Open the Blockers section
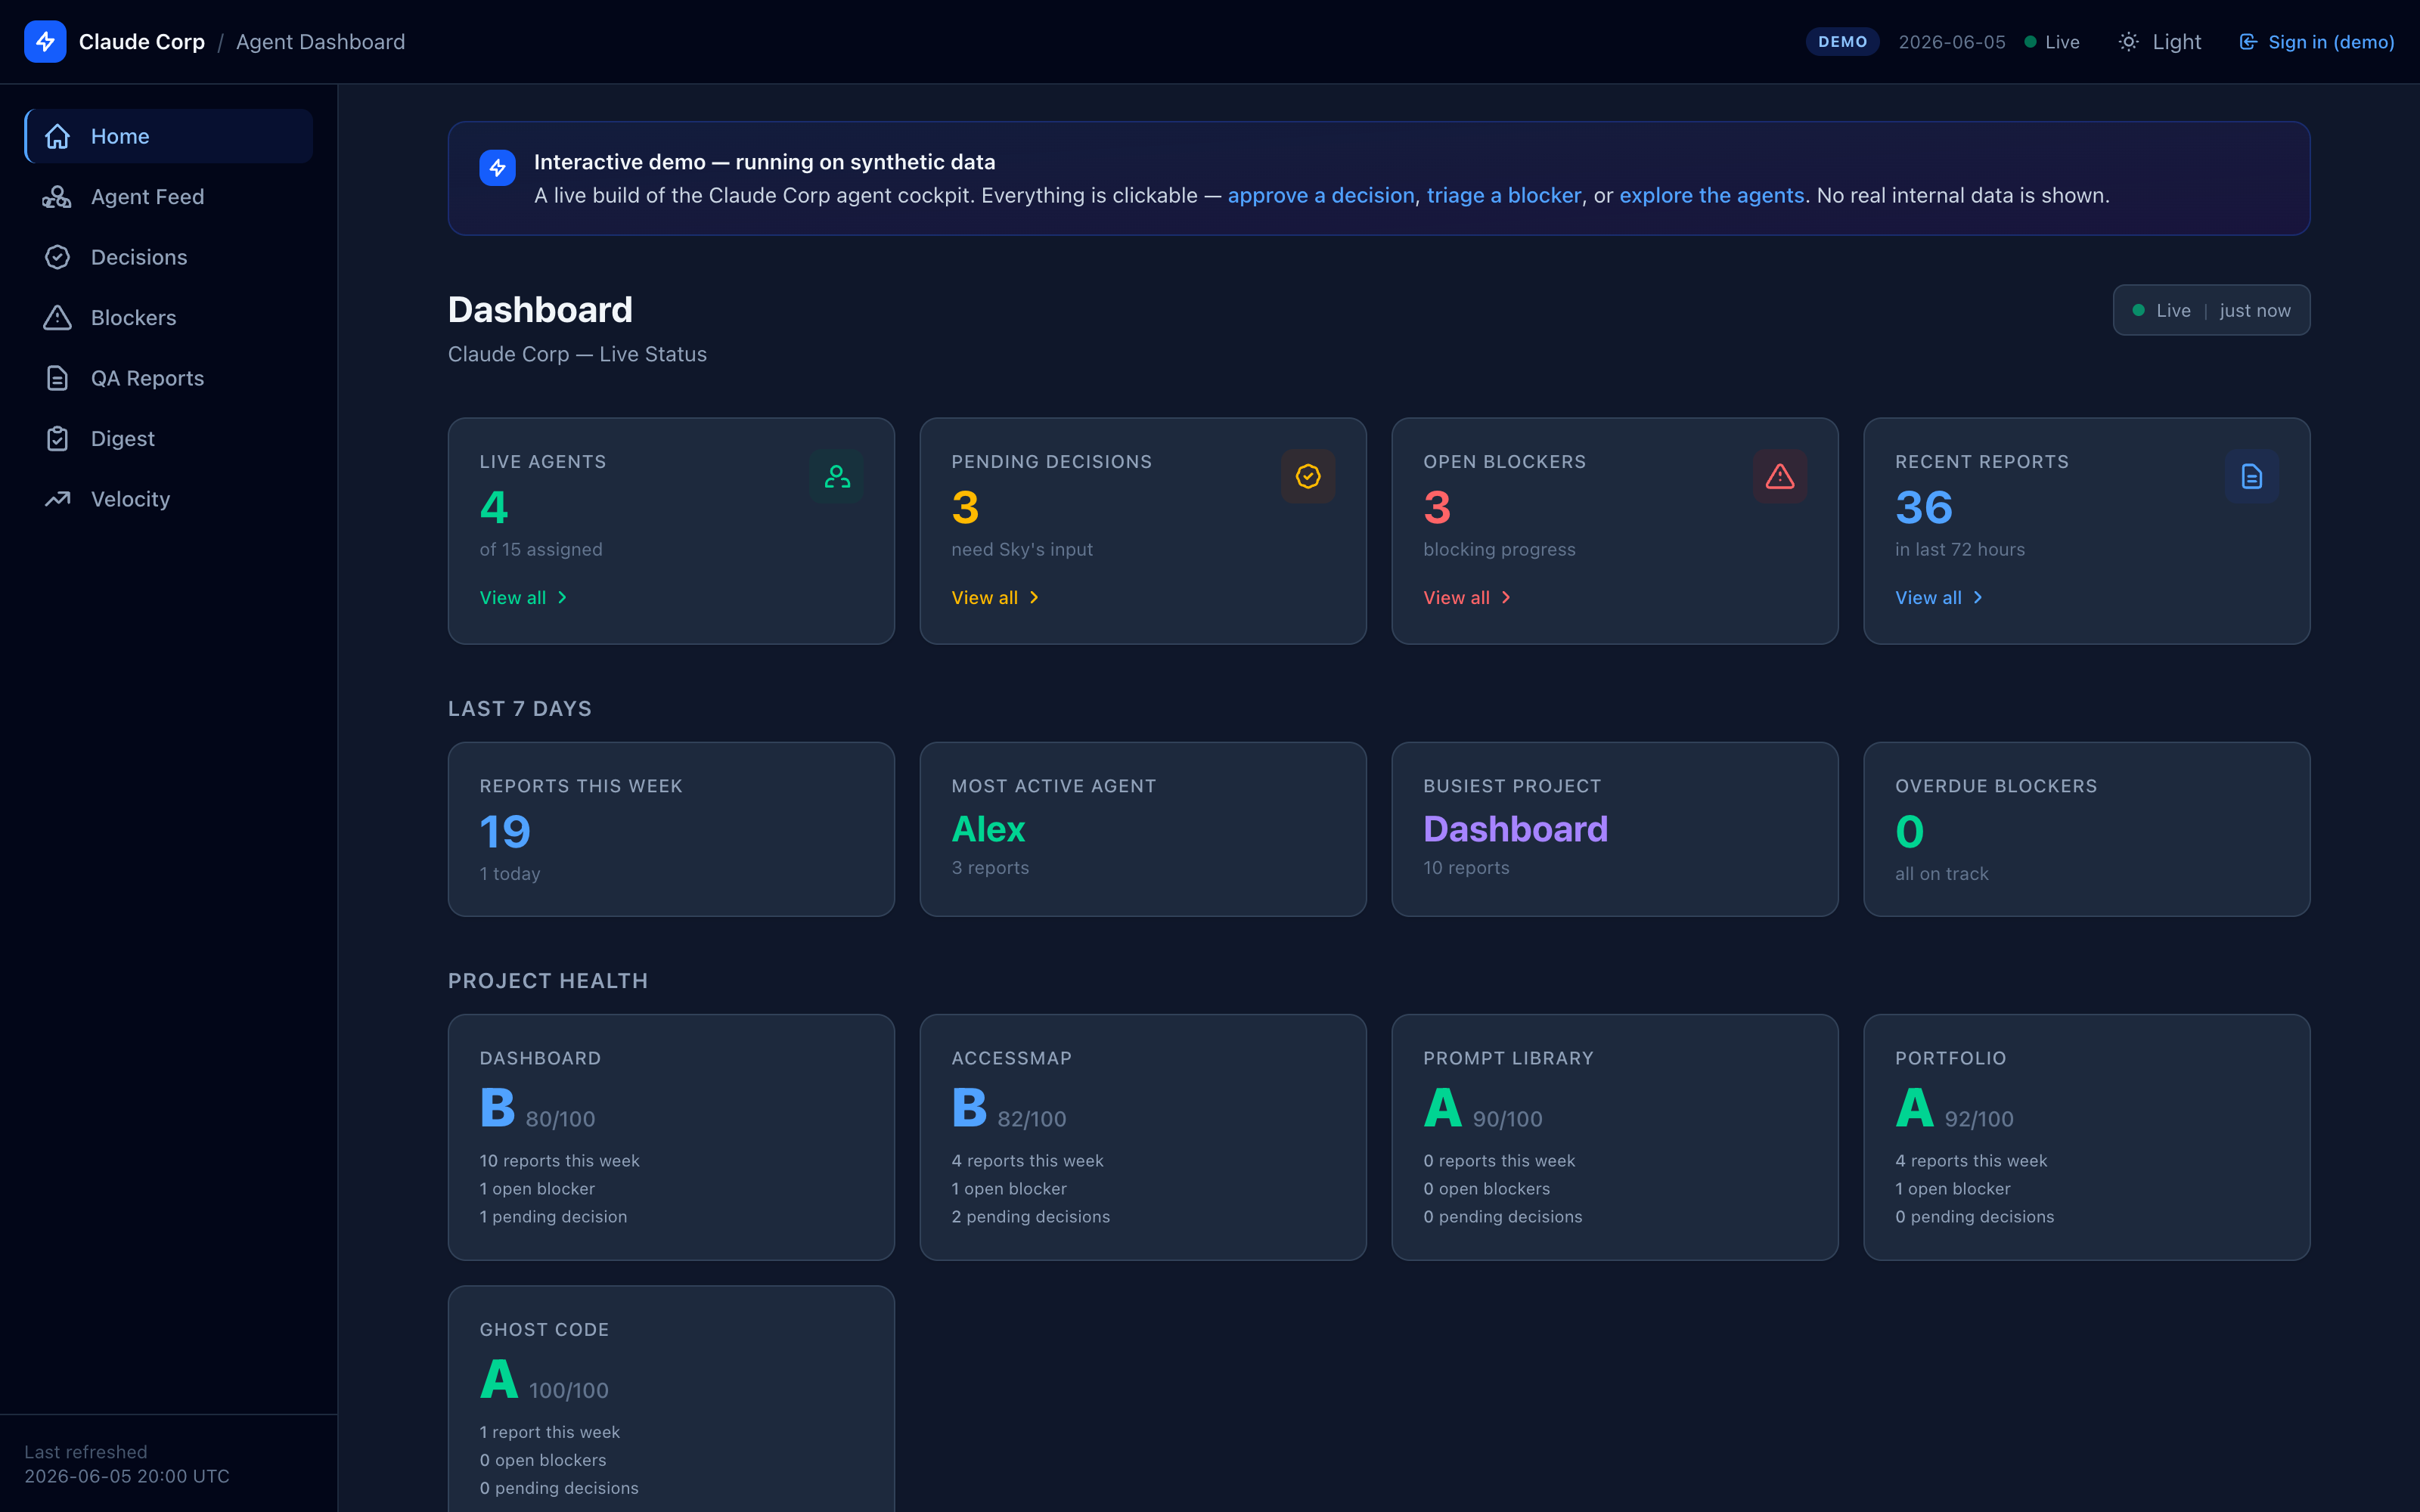2420x1512 pixels. pyautogui.click(x=169, y=318)
